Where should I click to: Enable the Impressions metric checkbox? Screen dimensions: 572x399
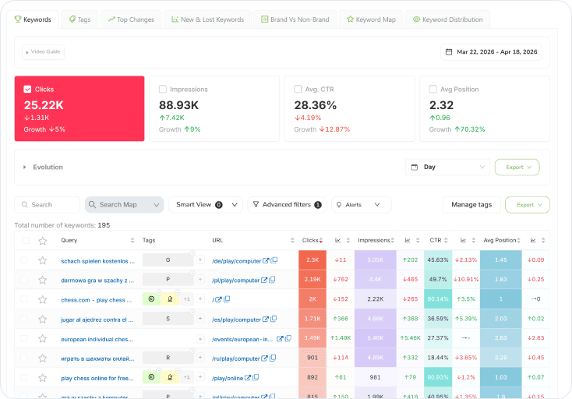pyautogui.click(x=163, y=89)
